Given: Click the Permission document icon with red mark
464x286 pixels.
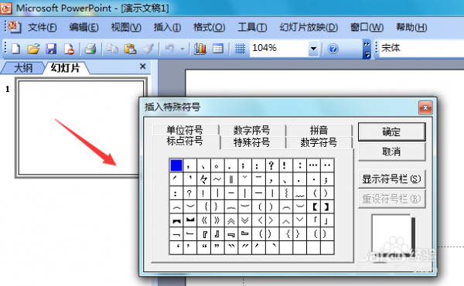Looking at the screenshot, I should (69, 49).
